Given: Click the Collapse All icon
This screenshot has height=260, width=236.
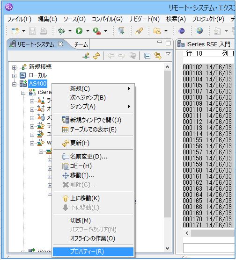Looking at the screenshot, I should click(x=147, y=56).
